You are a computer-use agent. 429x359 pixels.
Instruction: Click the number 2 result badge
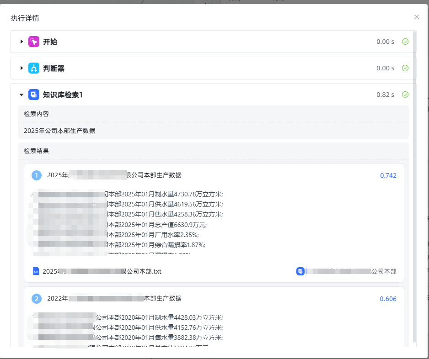point(37,299)
